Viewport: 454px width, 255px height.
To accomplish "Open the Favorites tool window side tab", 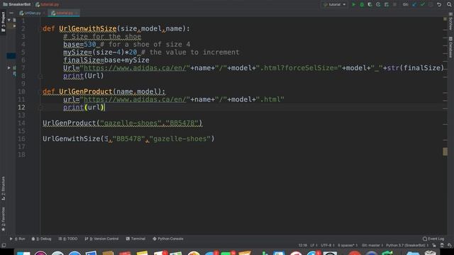I will coord(3,219).
